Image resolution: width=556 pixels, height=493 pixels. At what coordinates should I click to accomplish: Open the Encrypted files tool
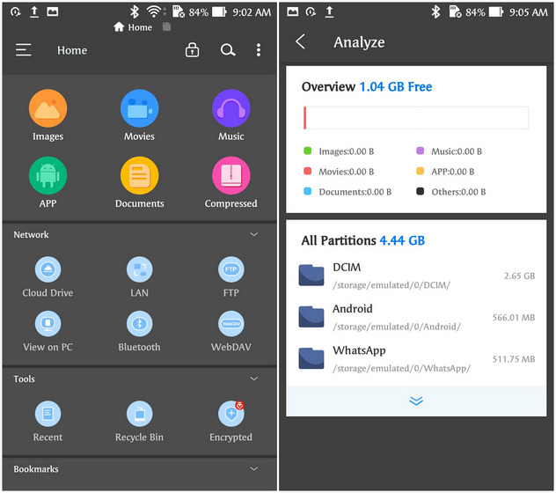(x=230, y=414)
